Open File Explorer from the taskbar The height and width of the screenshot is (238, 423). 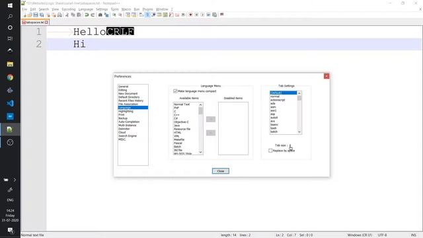pyautogui.click(x=10, y=64)
